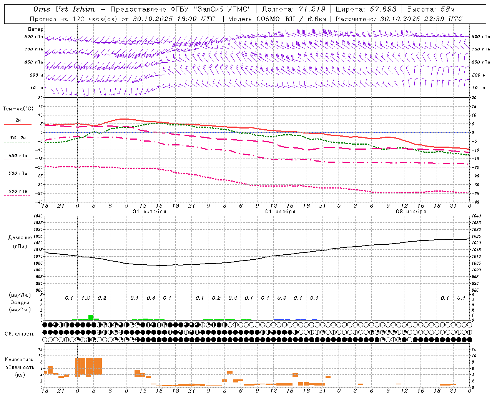Click the "02 ноября" date label
This screenshot has width=492, height=394.
coord(411,212)
